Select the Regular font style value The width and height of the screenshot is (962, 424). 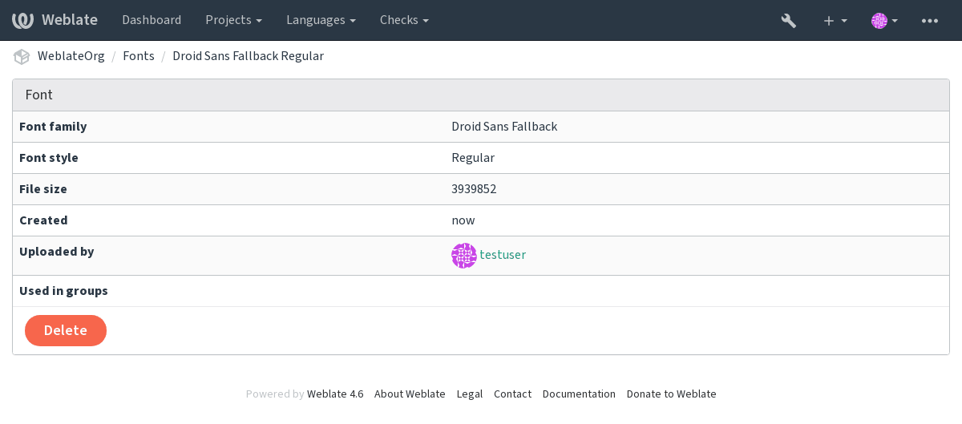tap(473, 158)
